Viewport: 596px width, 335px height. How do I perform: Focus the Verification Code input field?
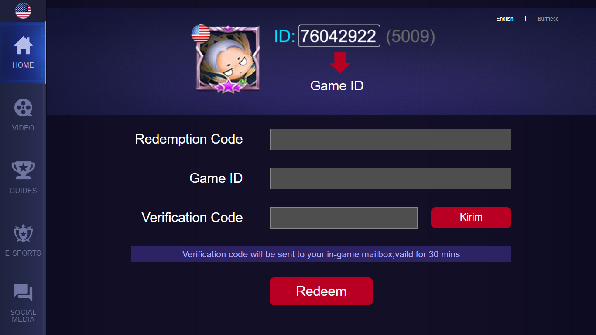pyautogui.click(x=344, y=218)
